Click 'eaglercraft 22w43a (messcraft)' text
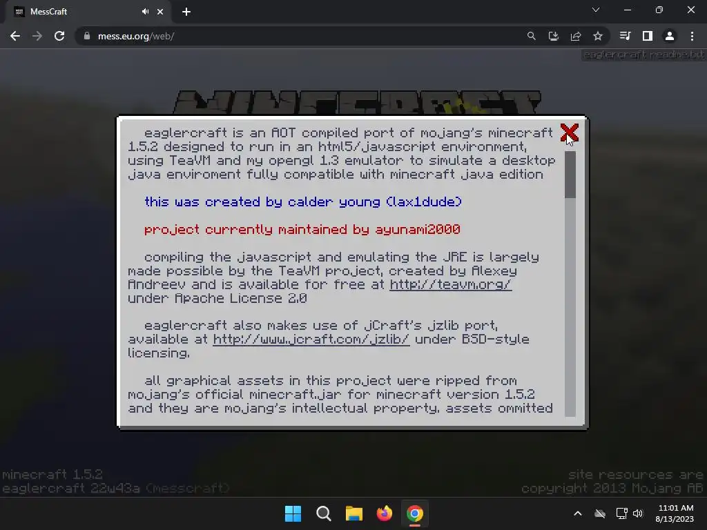707x530 pixels. [115, 488]
